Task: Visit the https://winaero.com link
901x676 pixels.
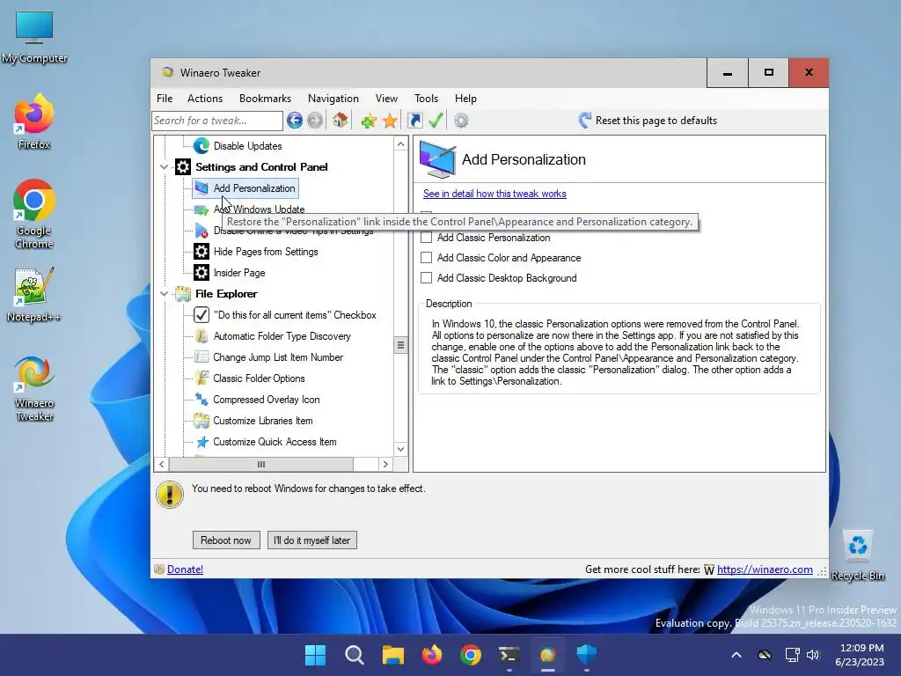Action: point(765,569)
